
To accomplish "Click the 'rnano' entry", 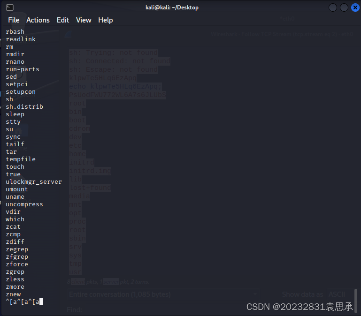I will [x=15, y=62].
